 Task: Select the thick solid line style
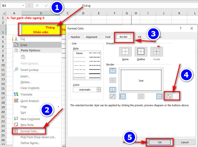click(x=95, y=73)
